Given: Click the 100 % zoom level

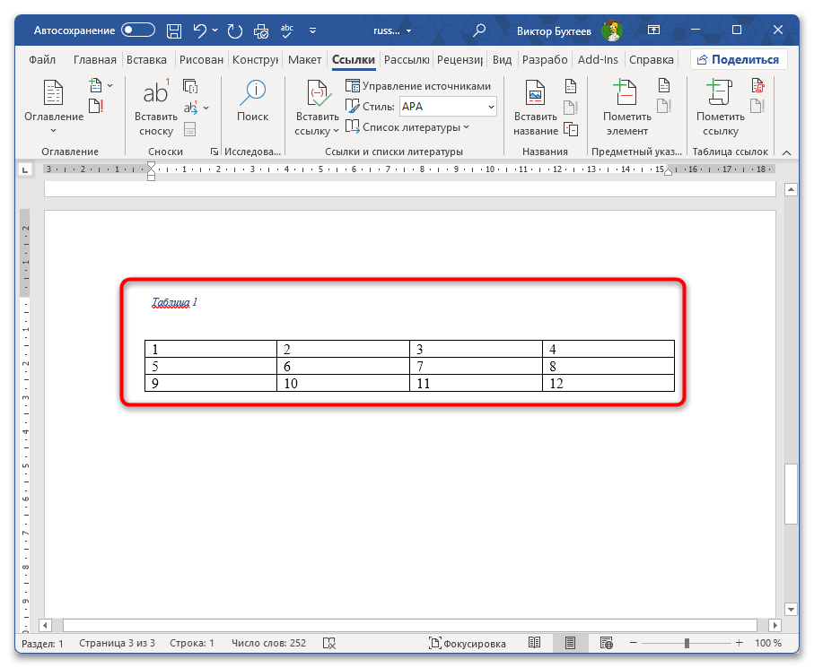Looking at the screenshot, I should coord(768,643).
